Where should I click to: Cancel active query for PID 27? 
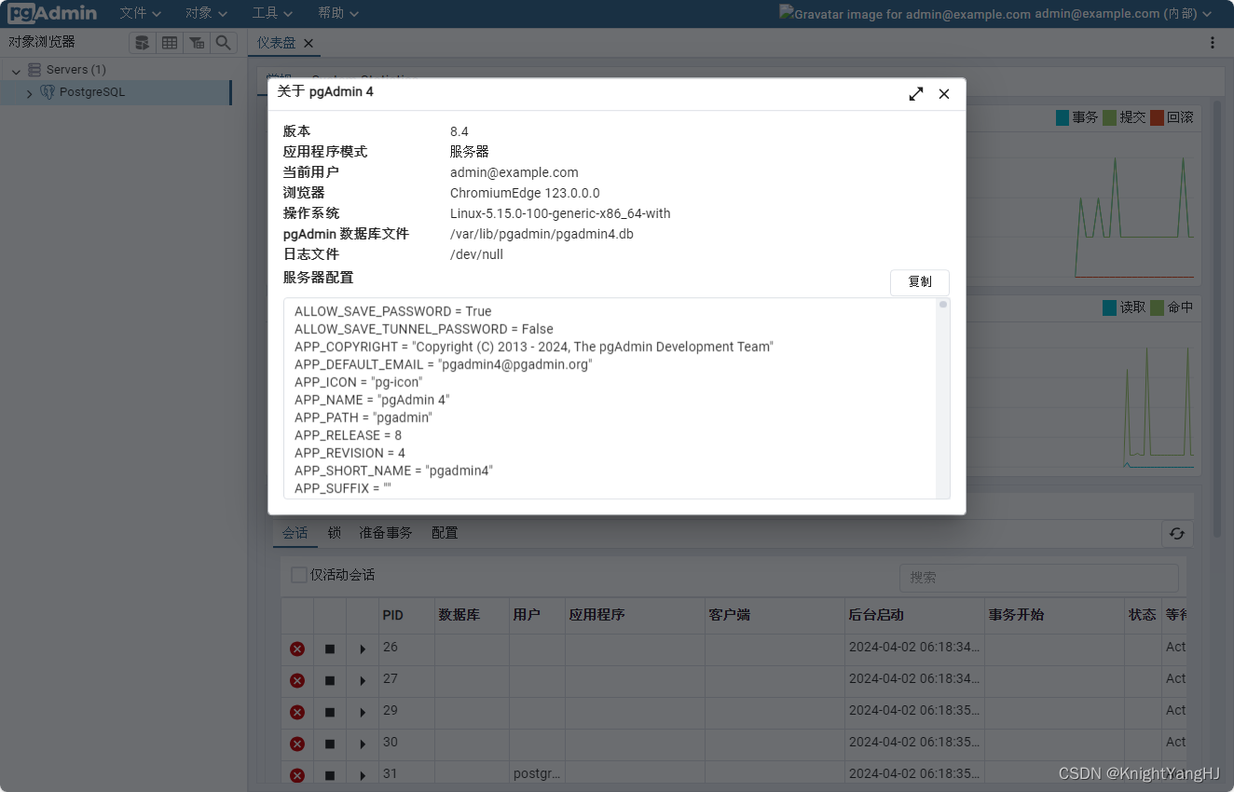(330, 681)
